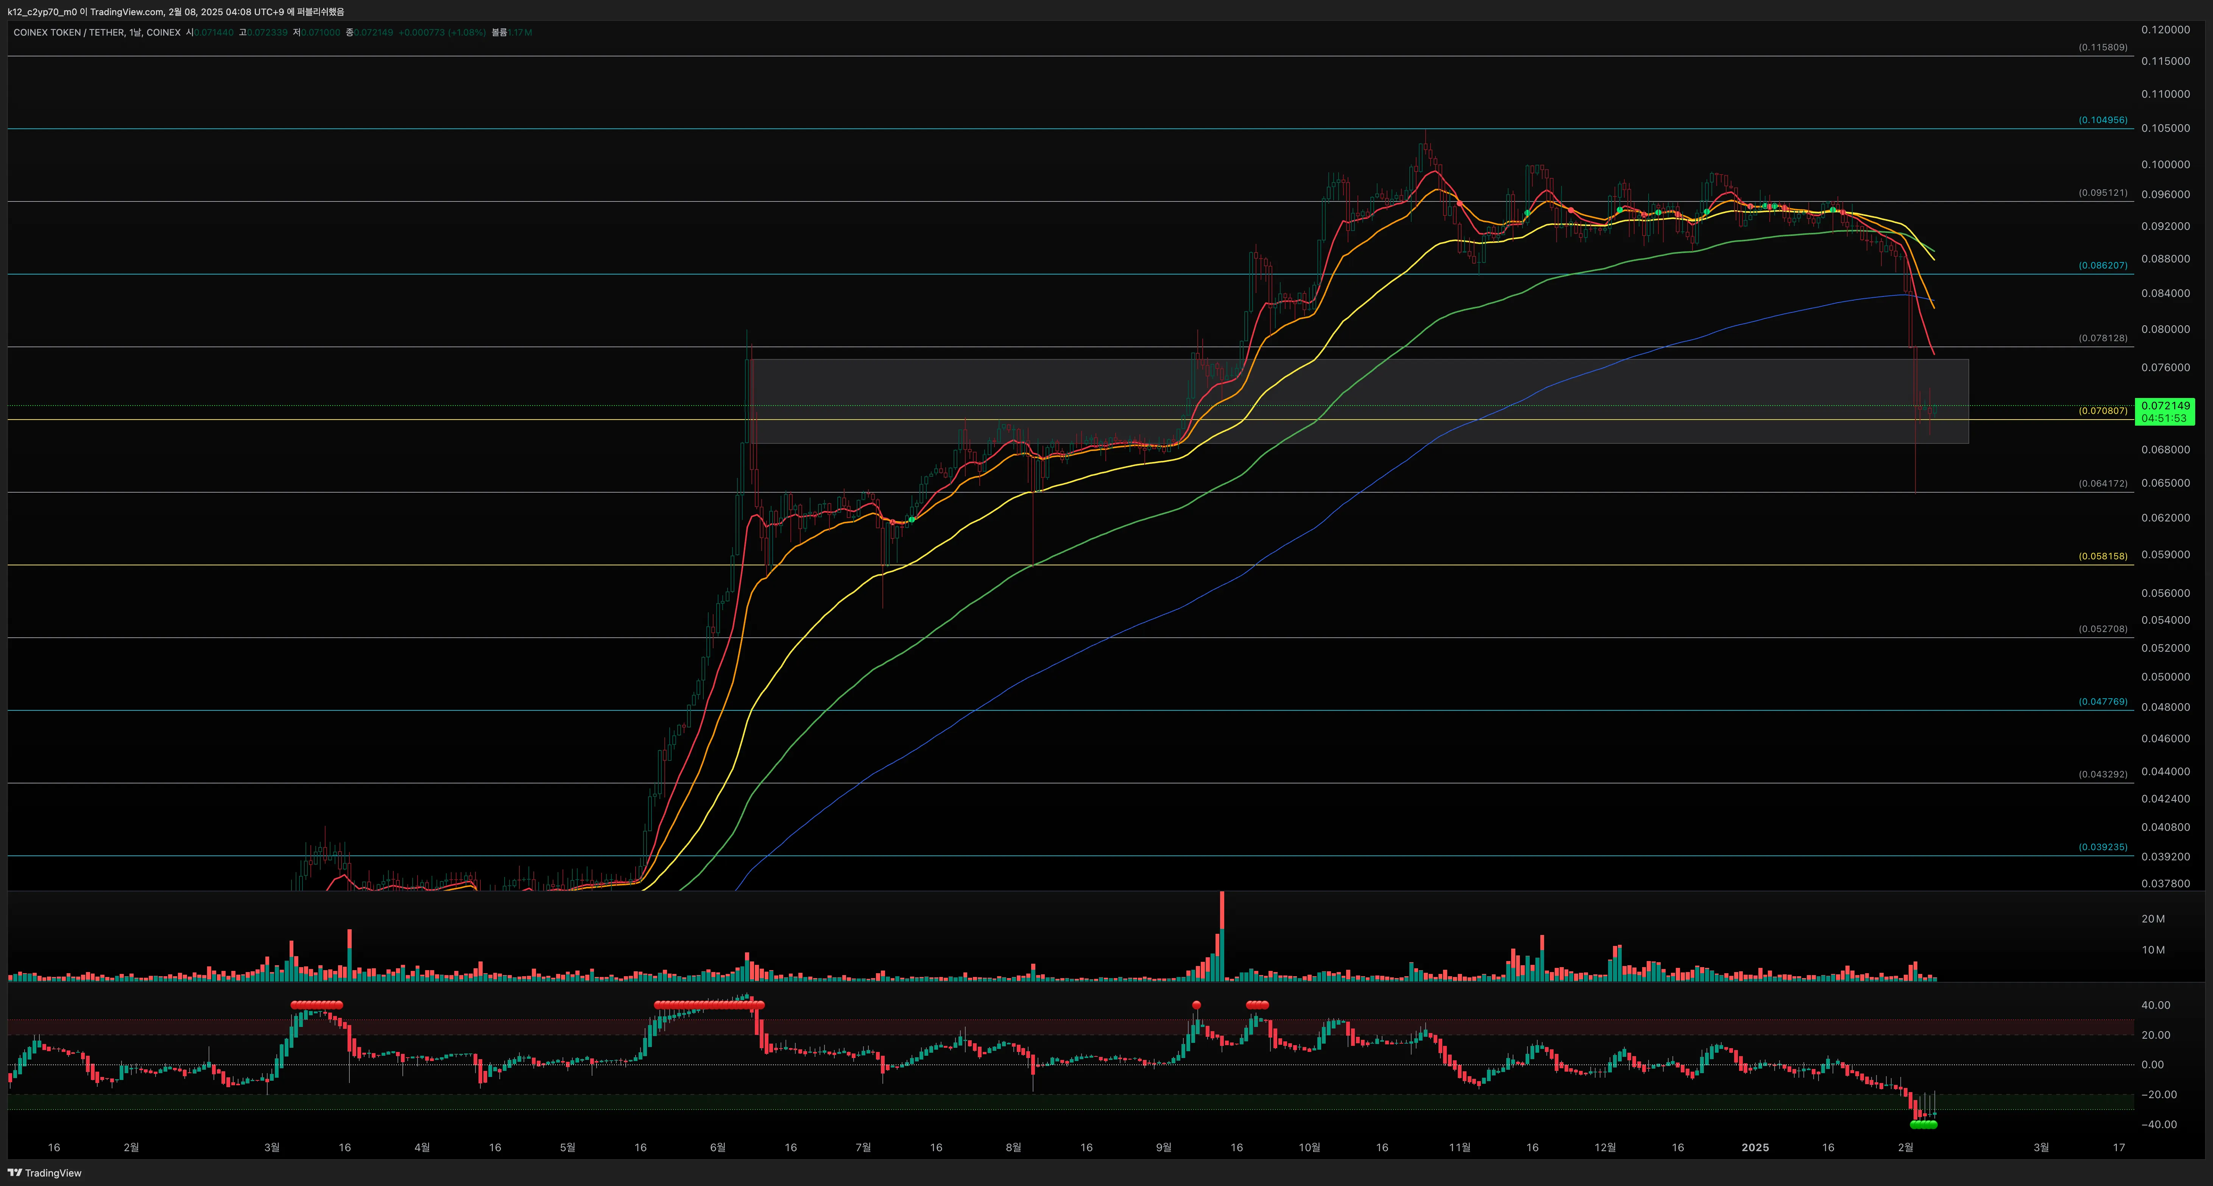Viewport: 2213px width, 1186px height.
Task: Click the 0.037800 price axis tick
Action: pos(2165,883)
